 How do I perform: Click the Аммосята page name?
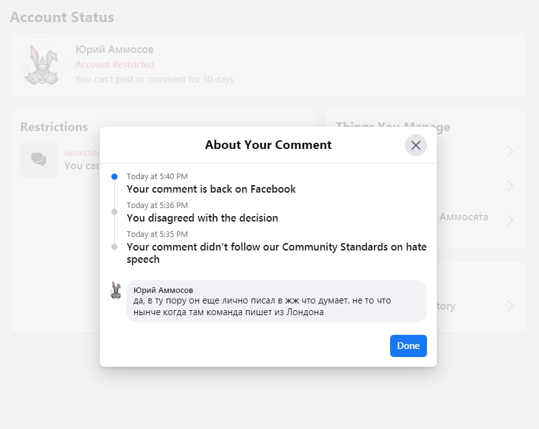464,217
